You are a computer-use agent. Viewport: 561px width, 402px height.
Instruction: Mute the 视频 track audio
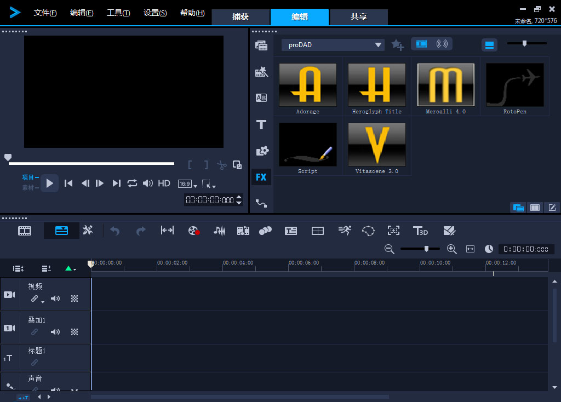click(x=55, y=298)
